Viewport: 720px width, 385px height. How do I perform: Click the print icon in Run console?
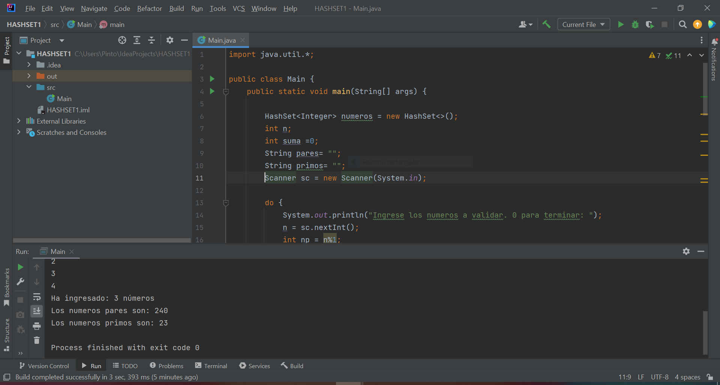click(37, 326)
